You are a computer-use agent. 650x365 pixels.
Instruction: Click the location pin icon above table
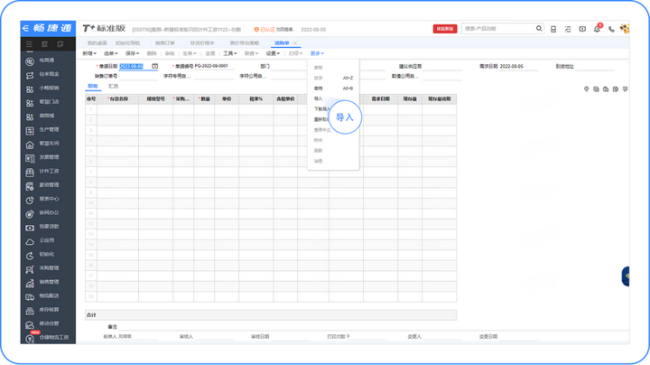(x=586, y=89)
